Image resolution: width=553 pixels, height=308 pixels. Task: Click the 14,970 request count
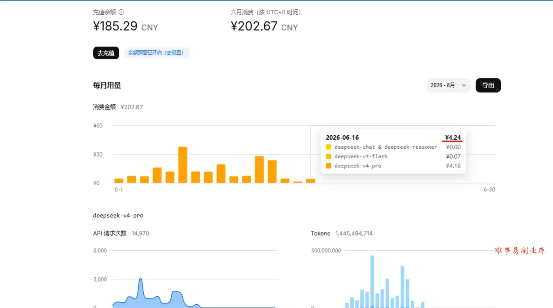[x=140, y=234]
